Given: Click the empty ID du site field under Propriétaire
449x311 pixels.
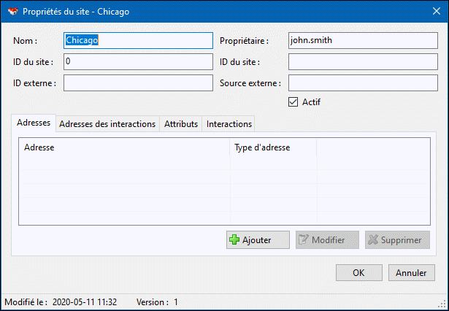Looking at the screenshot, I should (362, 62).
